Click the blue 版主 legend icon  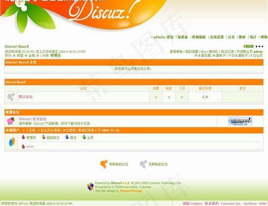coord(67,137)
